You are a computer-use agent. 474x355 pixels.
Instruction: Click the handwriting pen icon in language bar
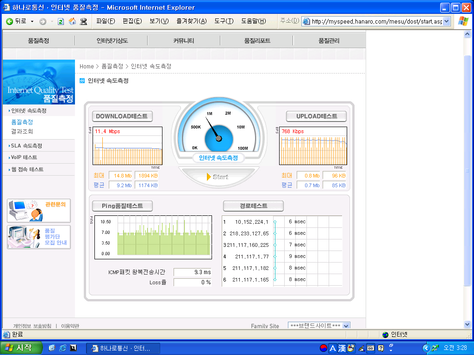(x=362, y=349)
